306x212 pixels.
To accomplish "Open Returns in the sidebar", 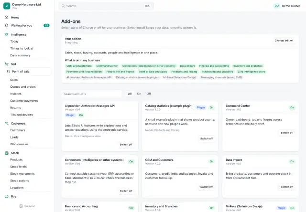I will click(15, 108).
